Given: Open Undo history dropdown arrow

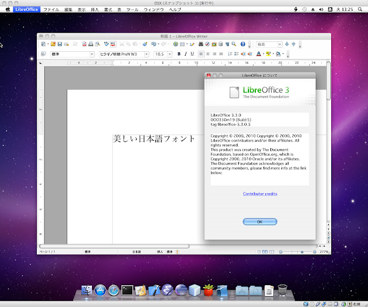Looking at the screenshot, I should [x=159, y=44].
